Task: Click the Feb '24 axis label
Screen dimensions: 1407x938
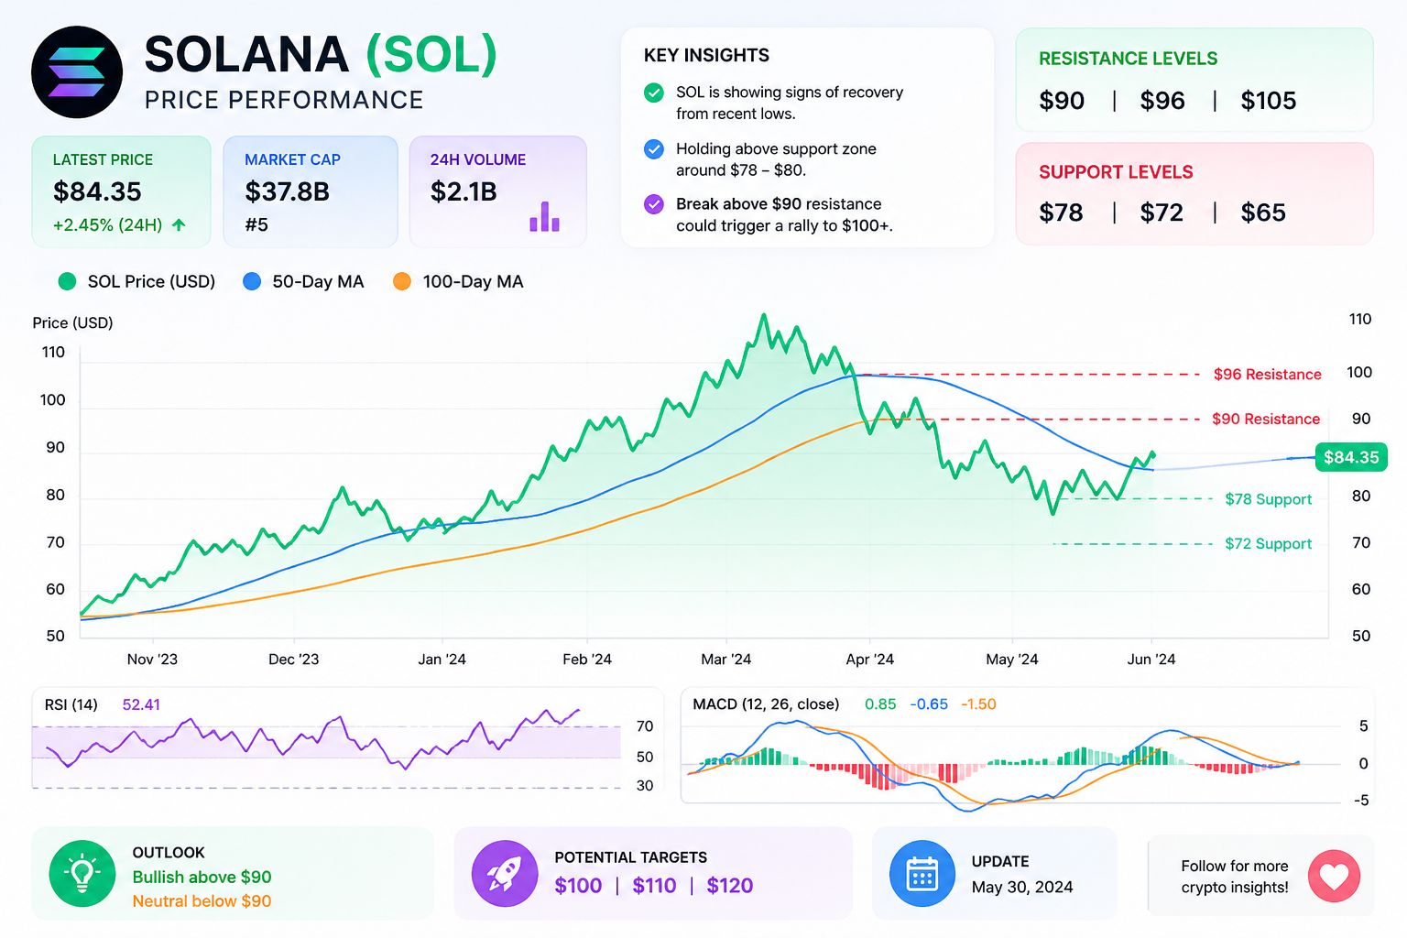Action: (587, 660)
